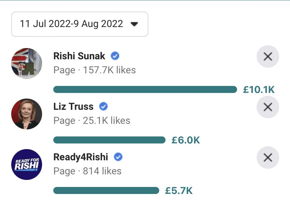Click the £5.7K spend amount
The width and height of the screenshot is (290, 208).
pyautogui.click(x=179, y=191)
